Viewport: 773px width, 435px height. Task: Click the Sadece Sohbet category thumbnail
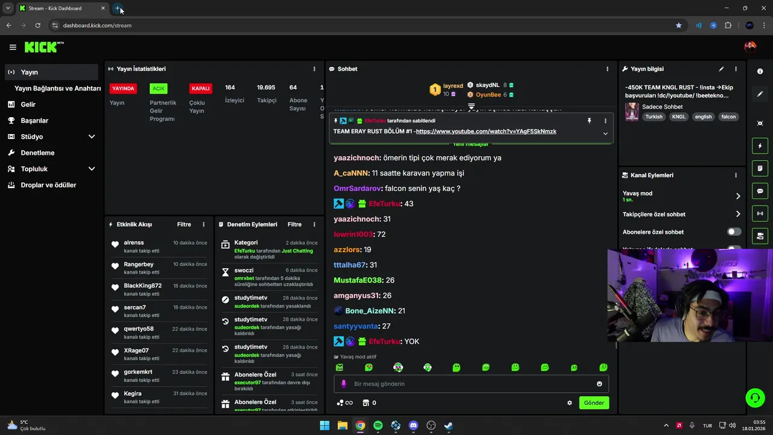click(x=632, y=112)
